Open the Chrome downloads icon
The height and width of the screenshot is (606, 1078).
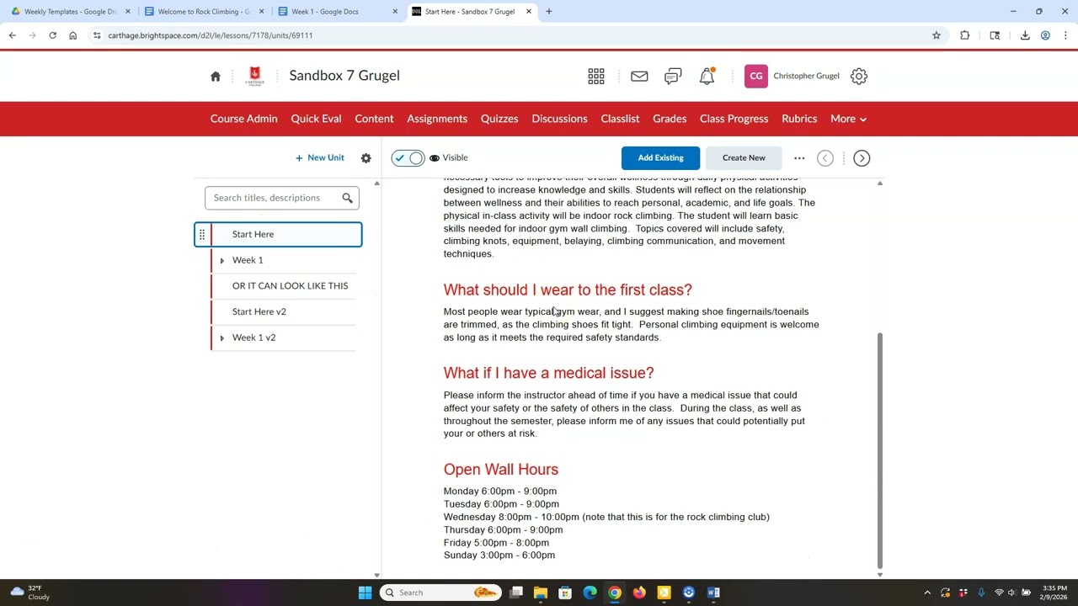pyautogui.click(x=1025, y=35)
